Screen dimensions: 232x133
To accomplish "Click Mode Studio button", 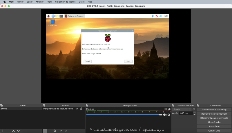I will 214,122.
